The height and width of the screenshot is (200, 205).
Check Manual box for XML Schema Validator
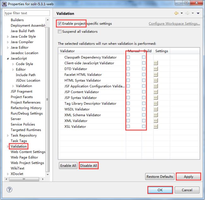coord(128,115)
